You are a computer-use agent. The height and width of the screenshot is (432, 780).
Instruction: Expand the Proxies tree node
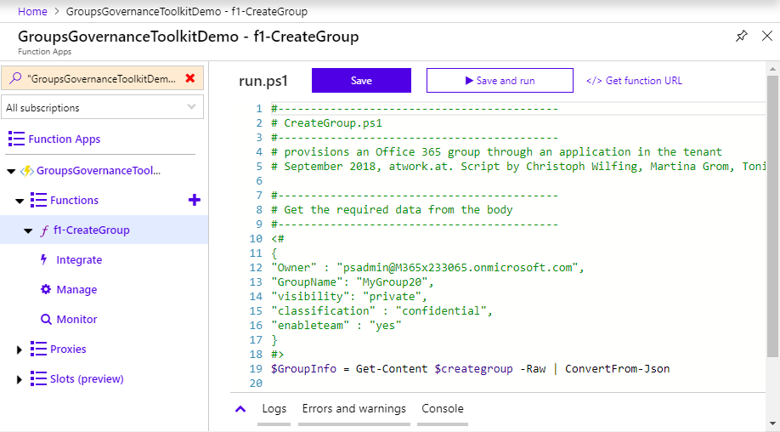pos(20,350)
